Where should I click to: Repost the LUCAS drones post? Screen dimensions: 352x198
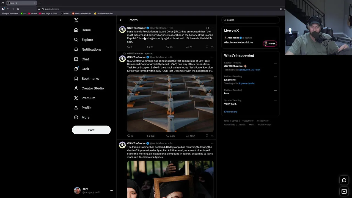coord(150,136)
